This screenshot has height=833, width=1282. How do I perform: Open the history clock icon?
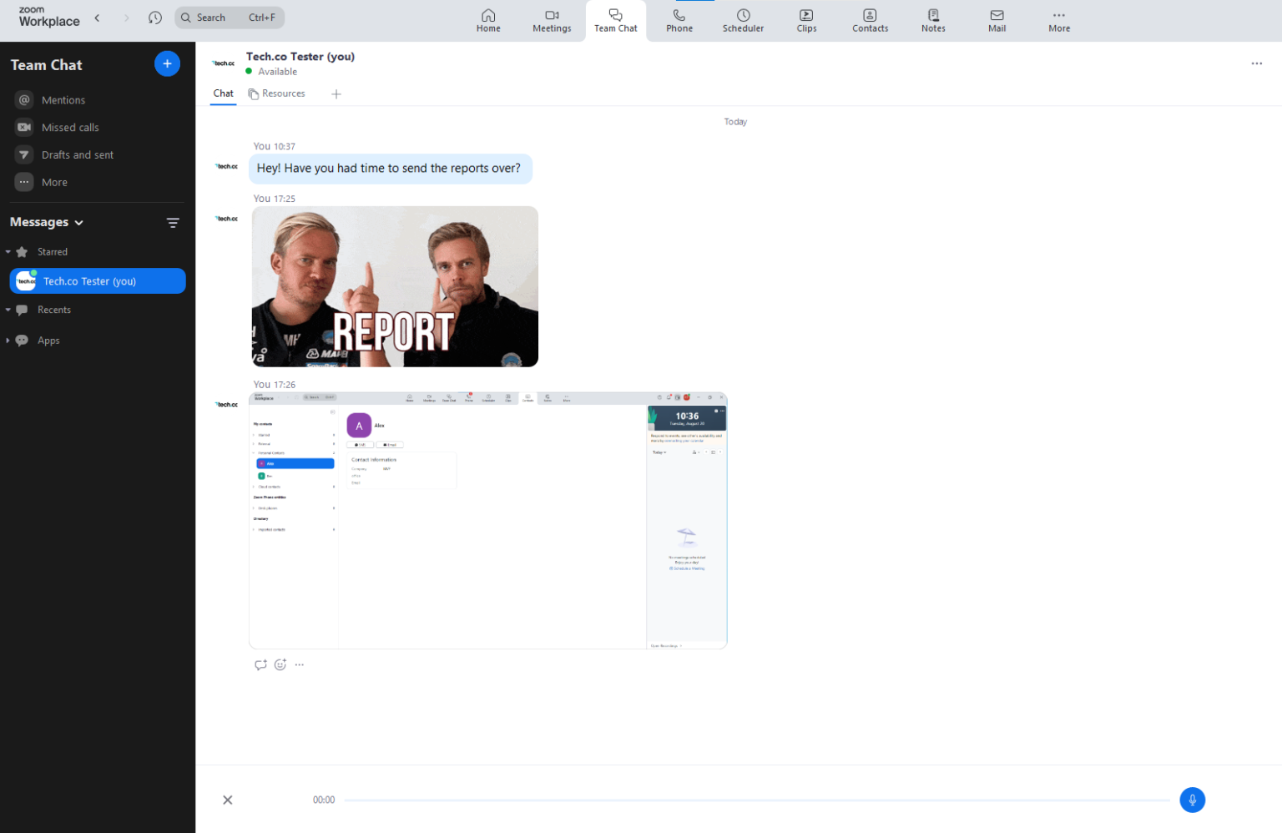tap(155, 18)
